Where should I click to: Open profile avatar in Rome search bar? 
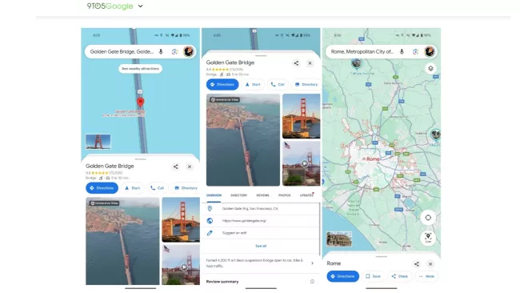[x=429, y=51]
